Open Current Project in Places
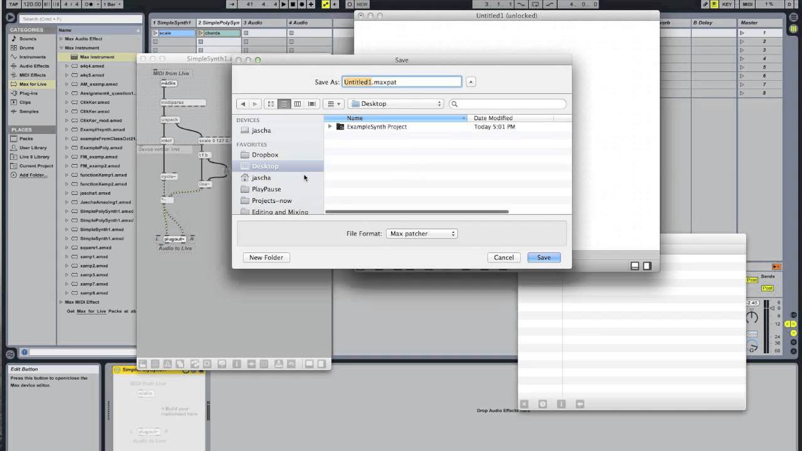Screen dimensions: 802x451 (x=36, y=166)
